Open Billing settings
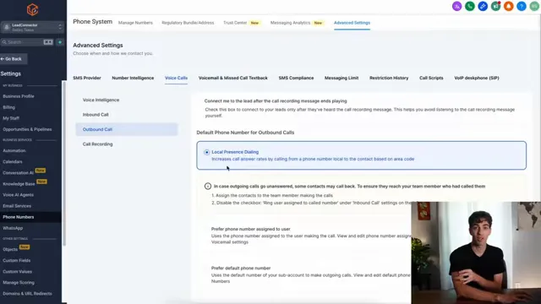The width and height of the screenshot is (541, 304). coord(9,107)
